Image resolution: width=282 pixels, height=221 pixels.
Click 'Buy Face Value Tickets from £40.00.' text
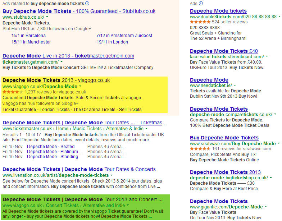(226, 62)
